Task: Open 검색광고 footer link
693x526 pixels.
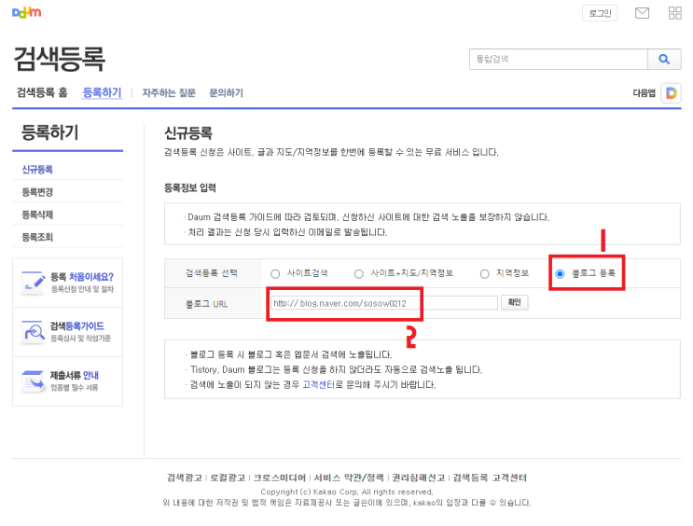Action: [185, 478]
